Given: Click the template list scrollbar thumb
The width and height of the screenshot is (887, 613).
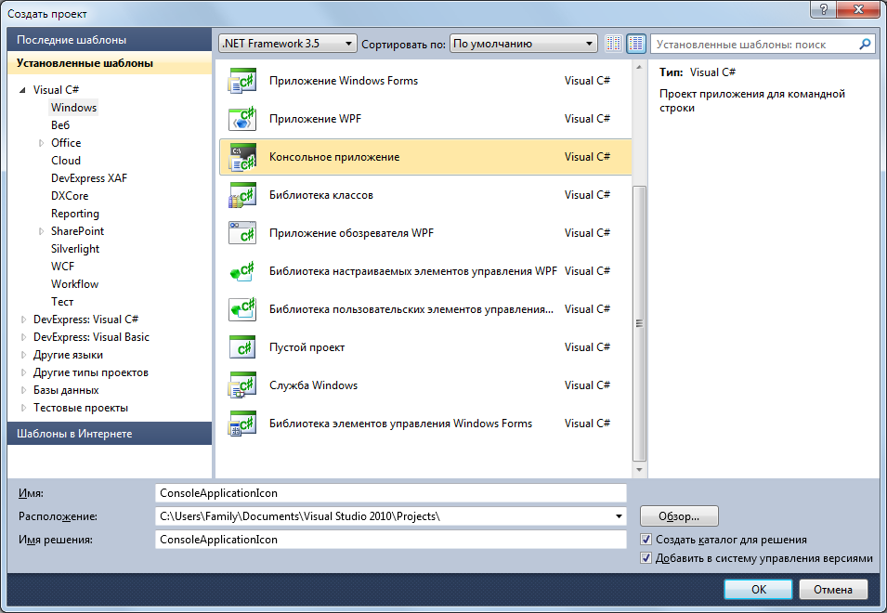Looking at the screenshot, I should click(639, 323).
